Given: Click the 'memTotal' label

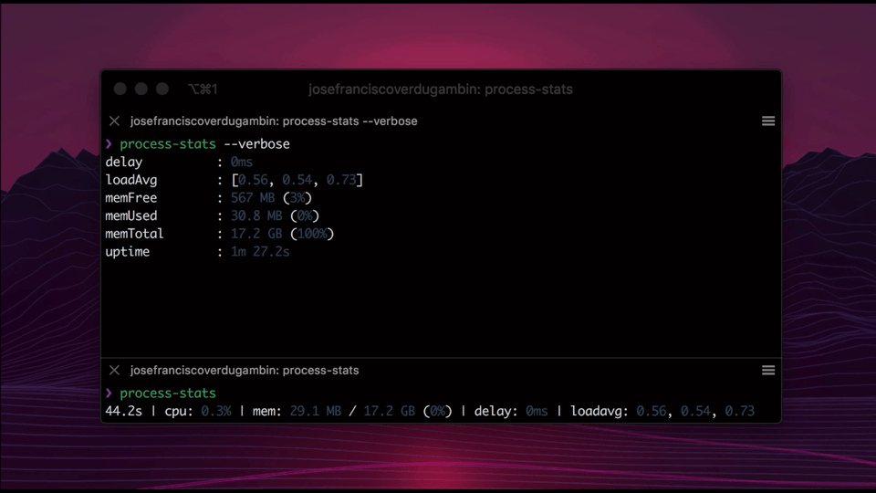Looking at the screenshot, I should (x=135, y=234).
